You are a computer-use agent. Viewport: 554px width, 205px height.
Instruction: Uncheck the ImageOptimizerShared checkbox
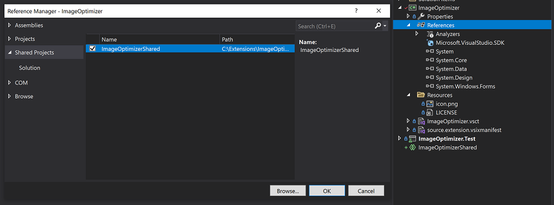coord(93,49)
